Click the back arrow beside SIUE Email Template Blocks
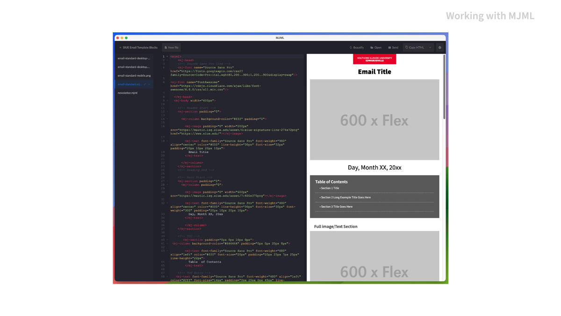The height and width of the screenshot is (316, 561). (120, 47)
